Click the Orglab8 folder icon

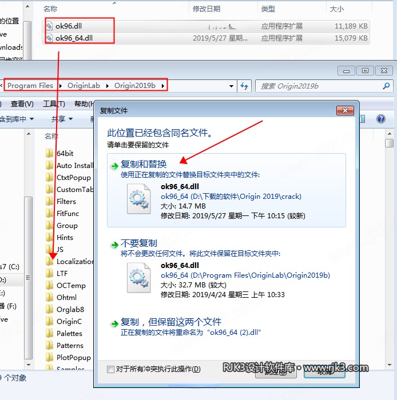50,309
